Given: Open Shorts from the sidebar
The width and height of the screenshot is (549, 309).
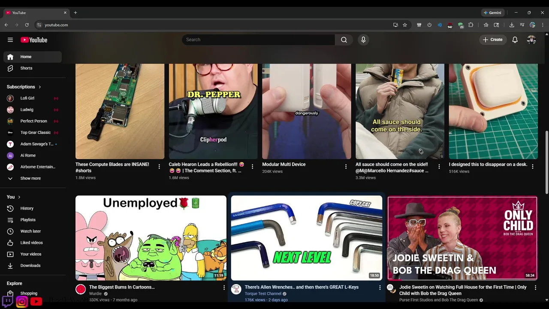Looking at the screenshot, I should point(33,68).
